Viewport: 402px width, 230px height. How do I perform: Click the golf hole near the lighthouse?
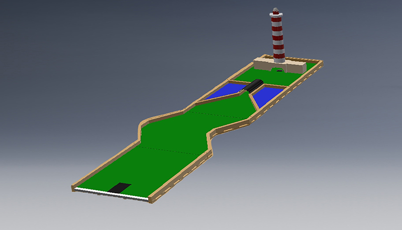278,71
